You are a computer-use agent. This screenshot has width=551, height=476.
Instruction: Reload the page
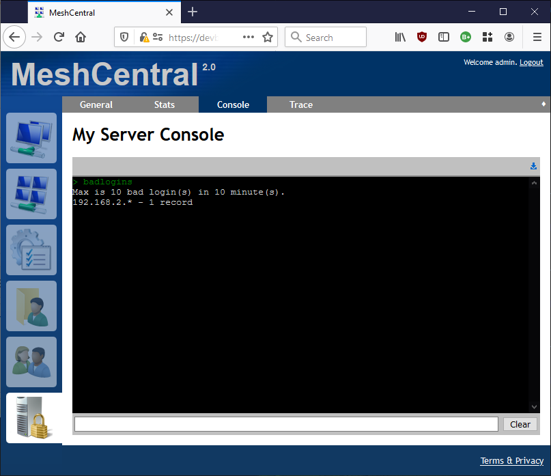tap(59, 37)
